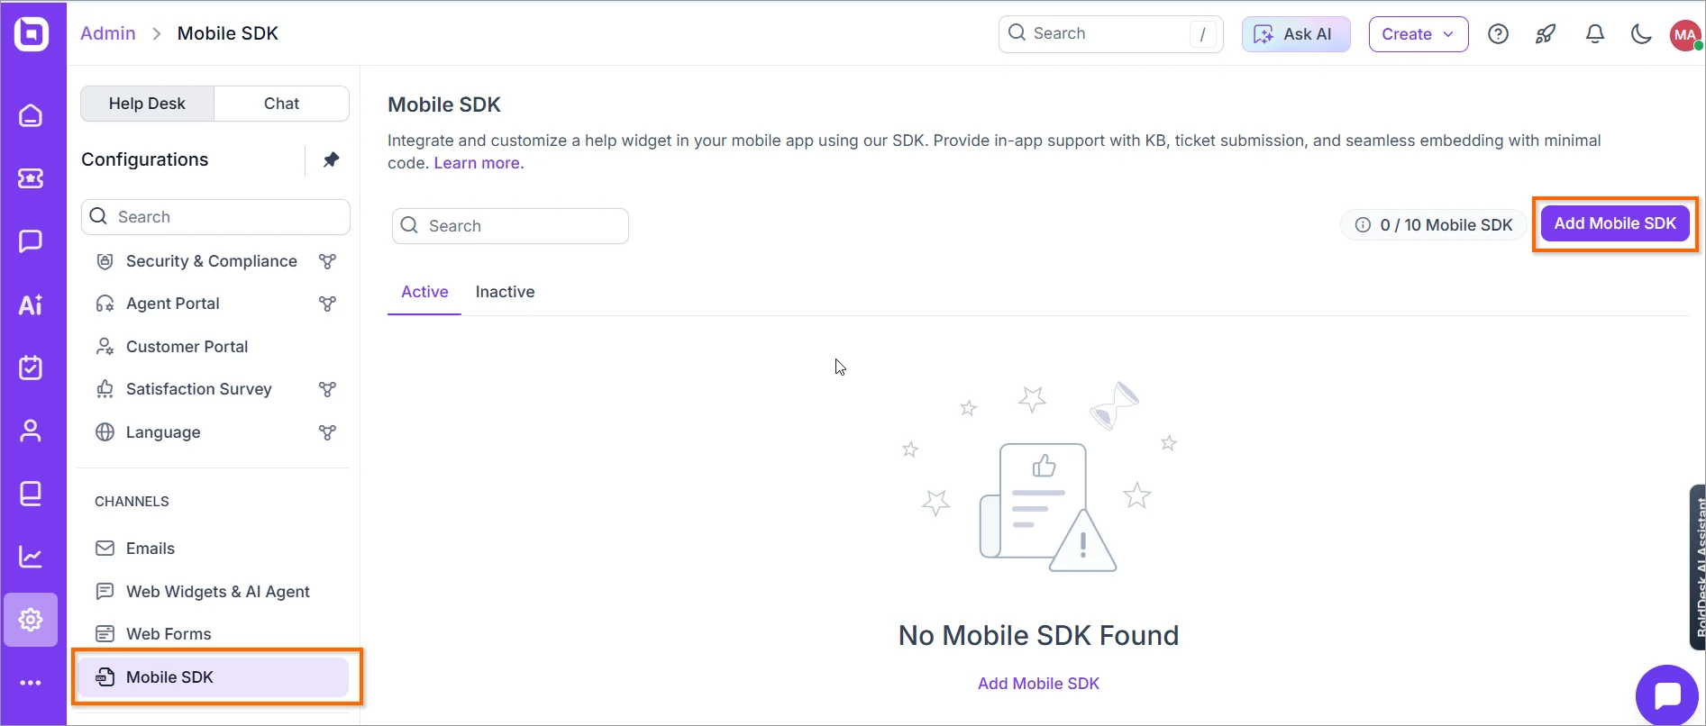
Task: Click the Contacts person icon in the sidebar
Action: point(31,430)
